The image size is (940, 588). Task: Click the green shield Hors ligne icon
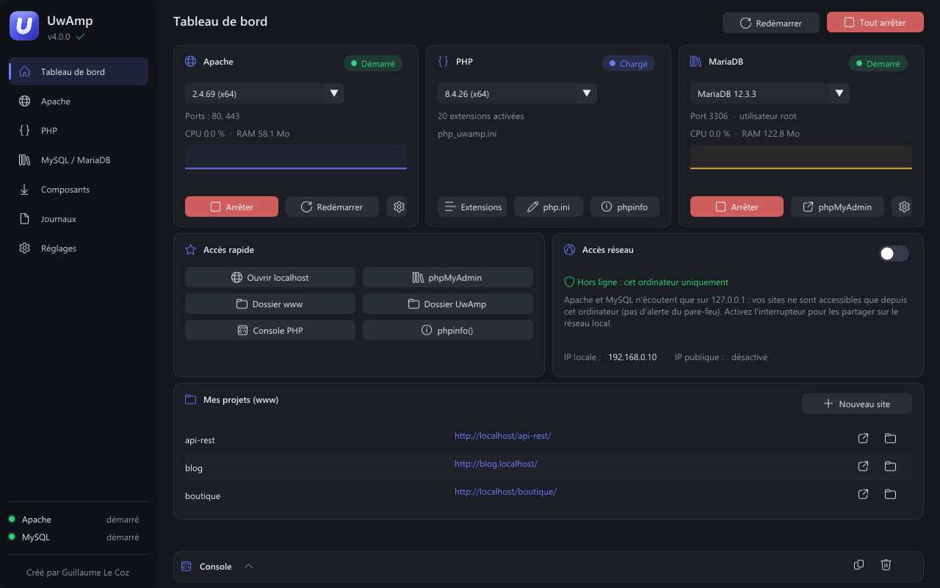[569, 282]
